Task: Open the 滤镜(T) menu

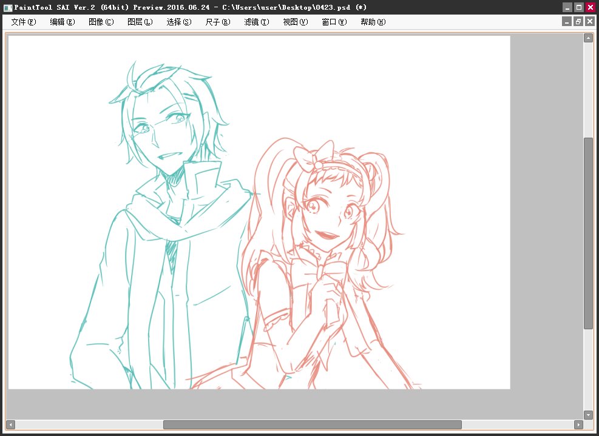Action: tap(257, 22)
